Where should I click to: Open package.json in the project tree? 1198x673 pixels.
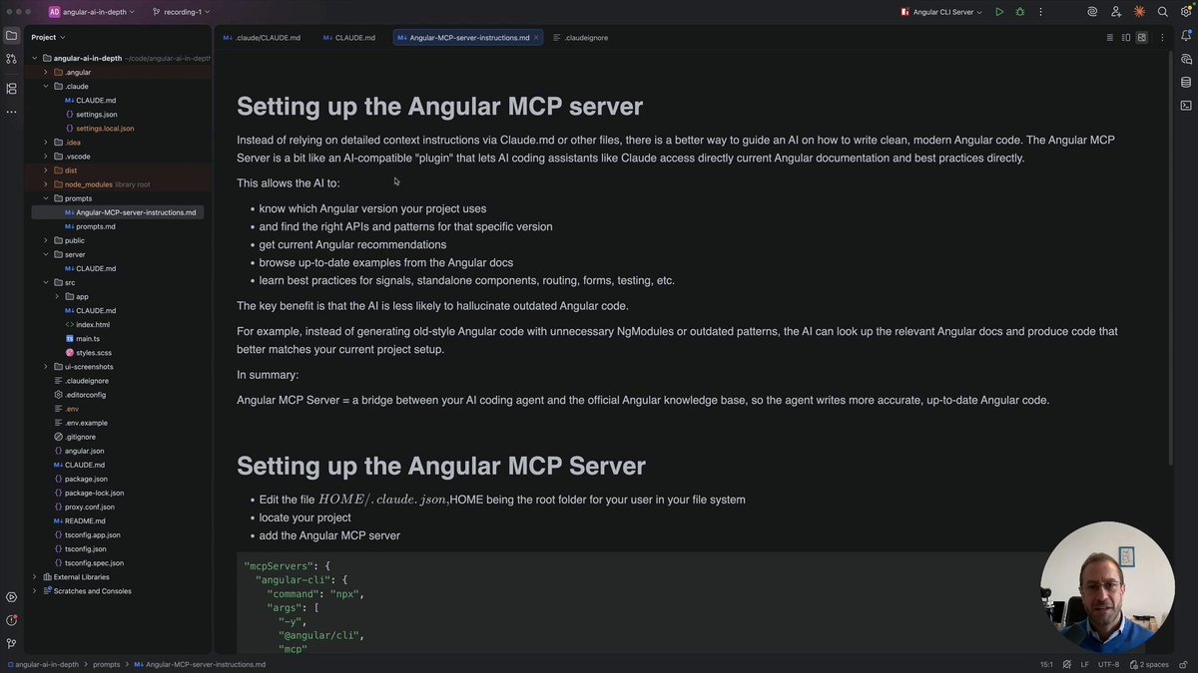(x=85, y=479)
